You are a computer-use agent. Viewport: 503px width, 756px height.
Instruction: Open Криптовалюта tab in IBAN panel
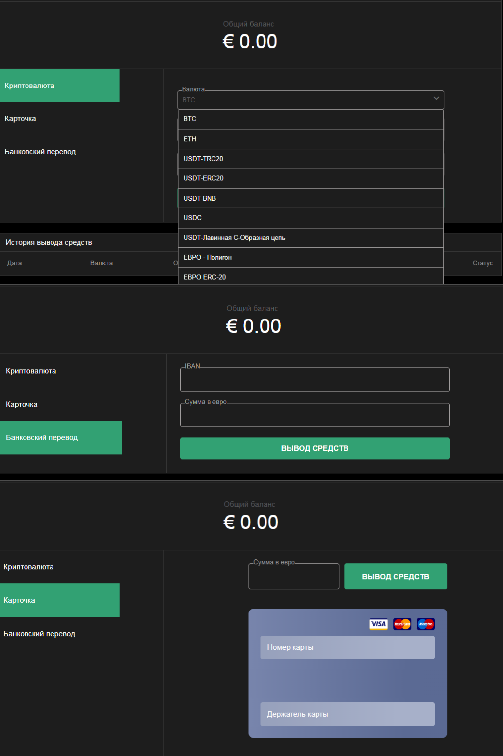61,371
